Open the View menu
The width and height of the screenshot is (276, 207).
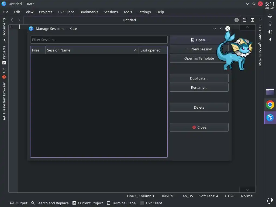tap(30, 12)
